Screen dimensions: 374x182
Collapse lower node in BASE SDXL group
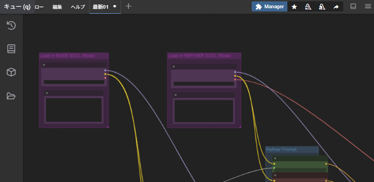point(47,93)
